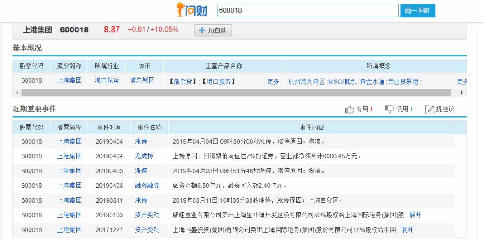Click the thumbs-up 有用 icon
This screenshot has height=241, width=484.
pos(350,109)
